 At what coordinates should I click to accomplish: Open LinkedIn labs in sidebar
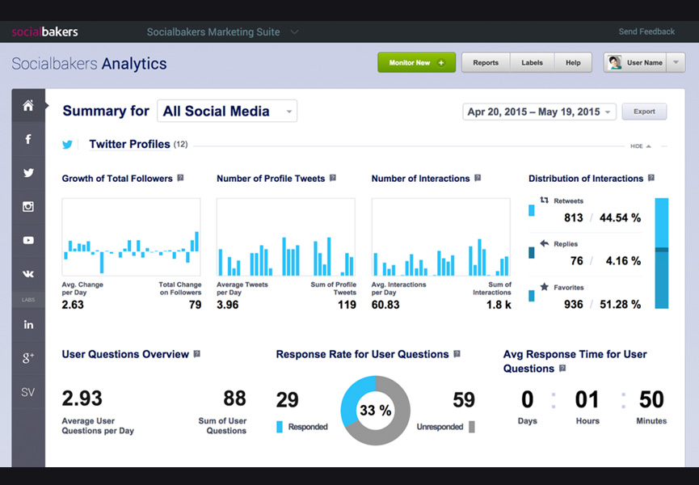point(28,324)
